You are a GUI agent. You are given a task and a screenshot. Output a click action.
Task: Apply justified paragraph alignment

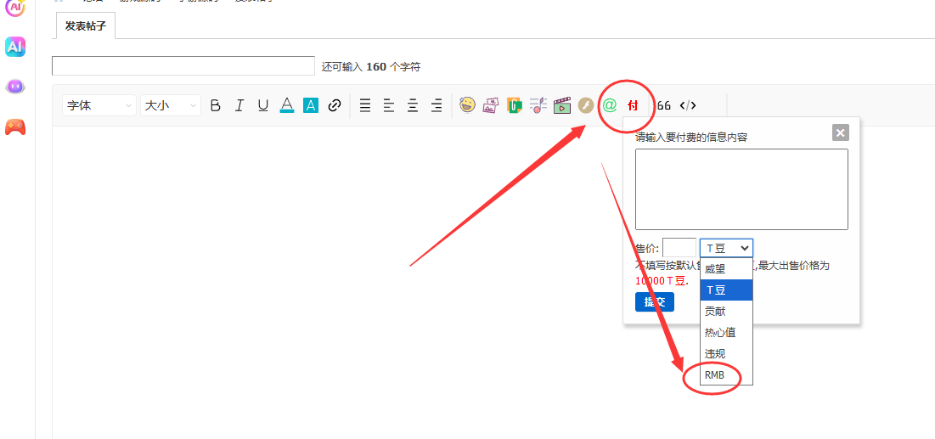point(365,105)
